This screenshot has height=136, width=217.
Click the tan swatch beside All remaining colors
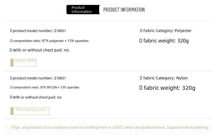pos(12,111)
